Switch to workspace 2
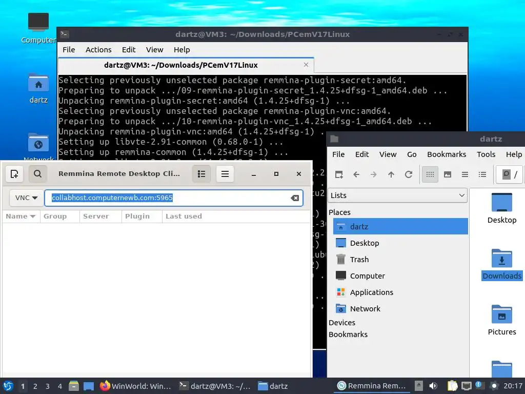 [x=35, y=386]
